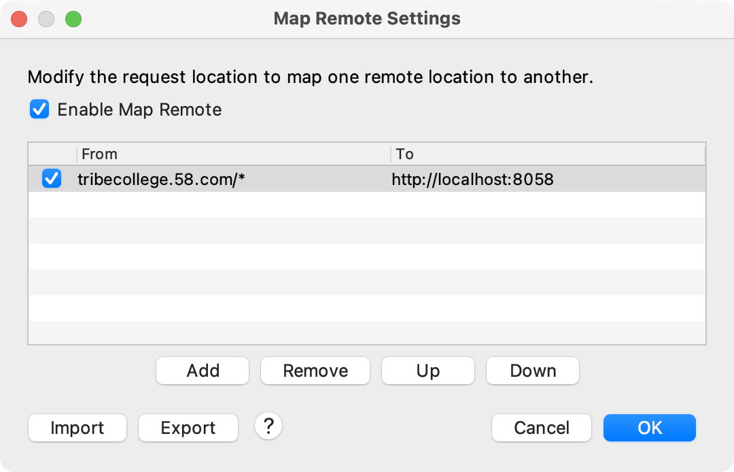Image resolution: width=734 pixels, height=472 pixels.
Task: Move the selected rule Down
Action: [532, 371]
